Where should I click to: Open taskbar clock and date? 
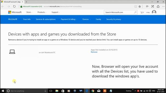[161, 91]
